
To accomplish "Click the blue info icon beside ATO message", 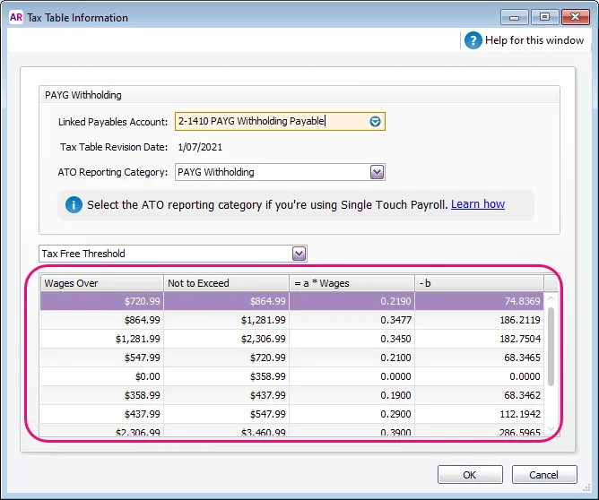I will [x=74, y=205].
